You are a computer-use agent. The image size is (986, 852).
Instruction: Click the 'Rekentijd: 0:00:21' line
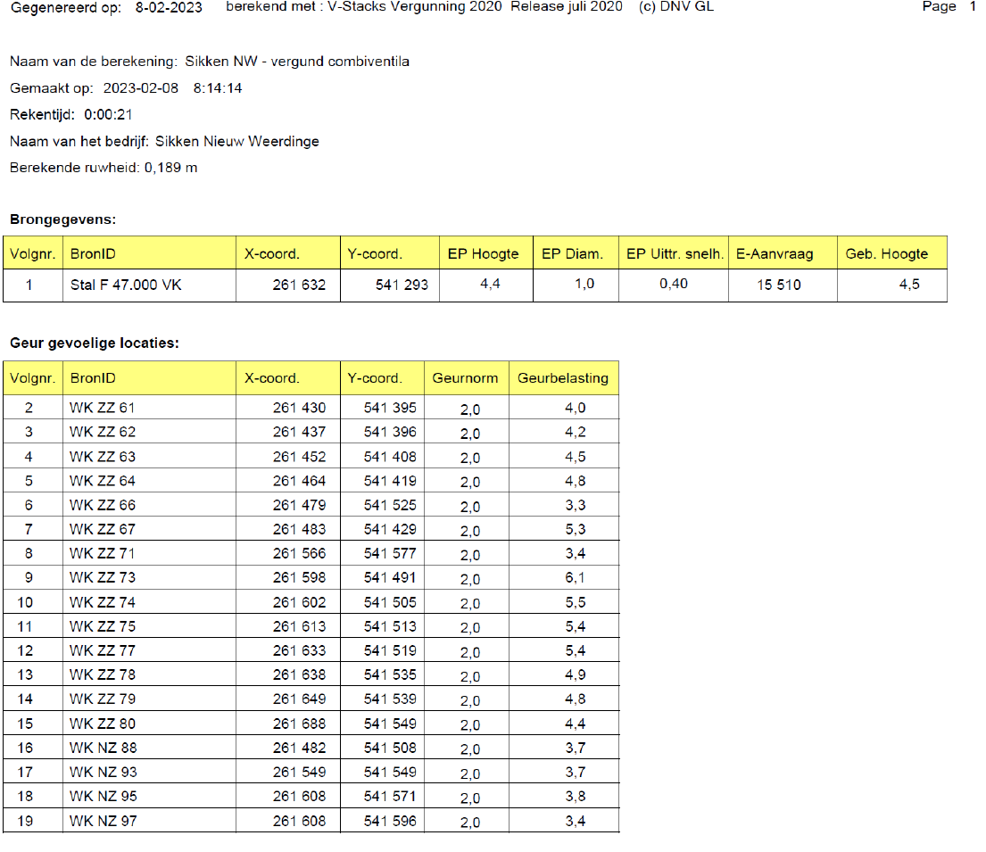tap(71, 114)
